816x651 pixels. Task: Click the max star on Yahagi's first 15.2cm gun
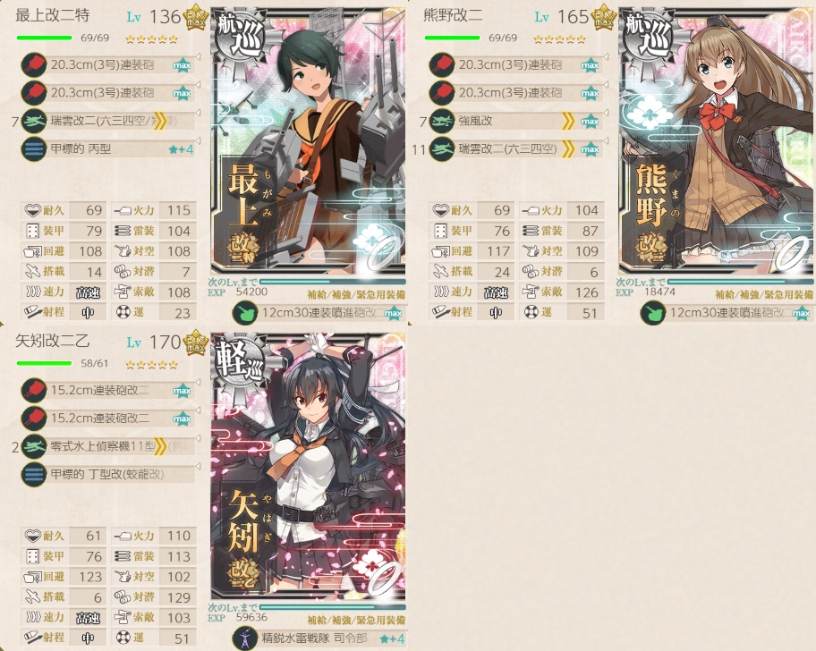click(x=182, y=391)
